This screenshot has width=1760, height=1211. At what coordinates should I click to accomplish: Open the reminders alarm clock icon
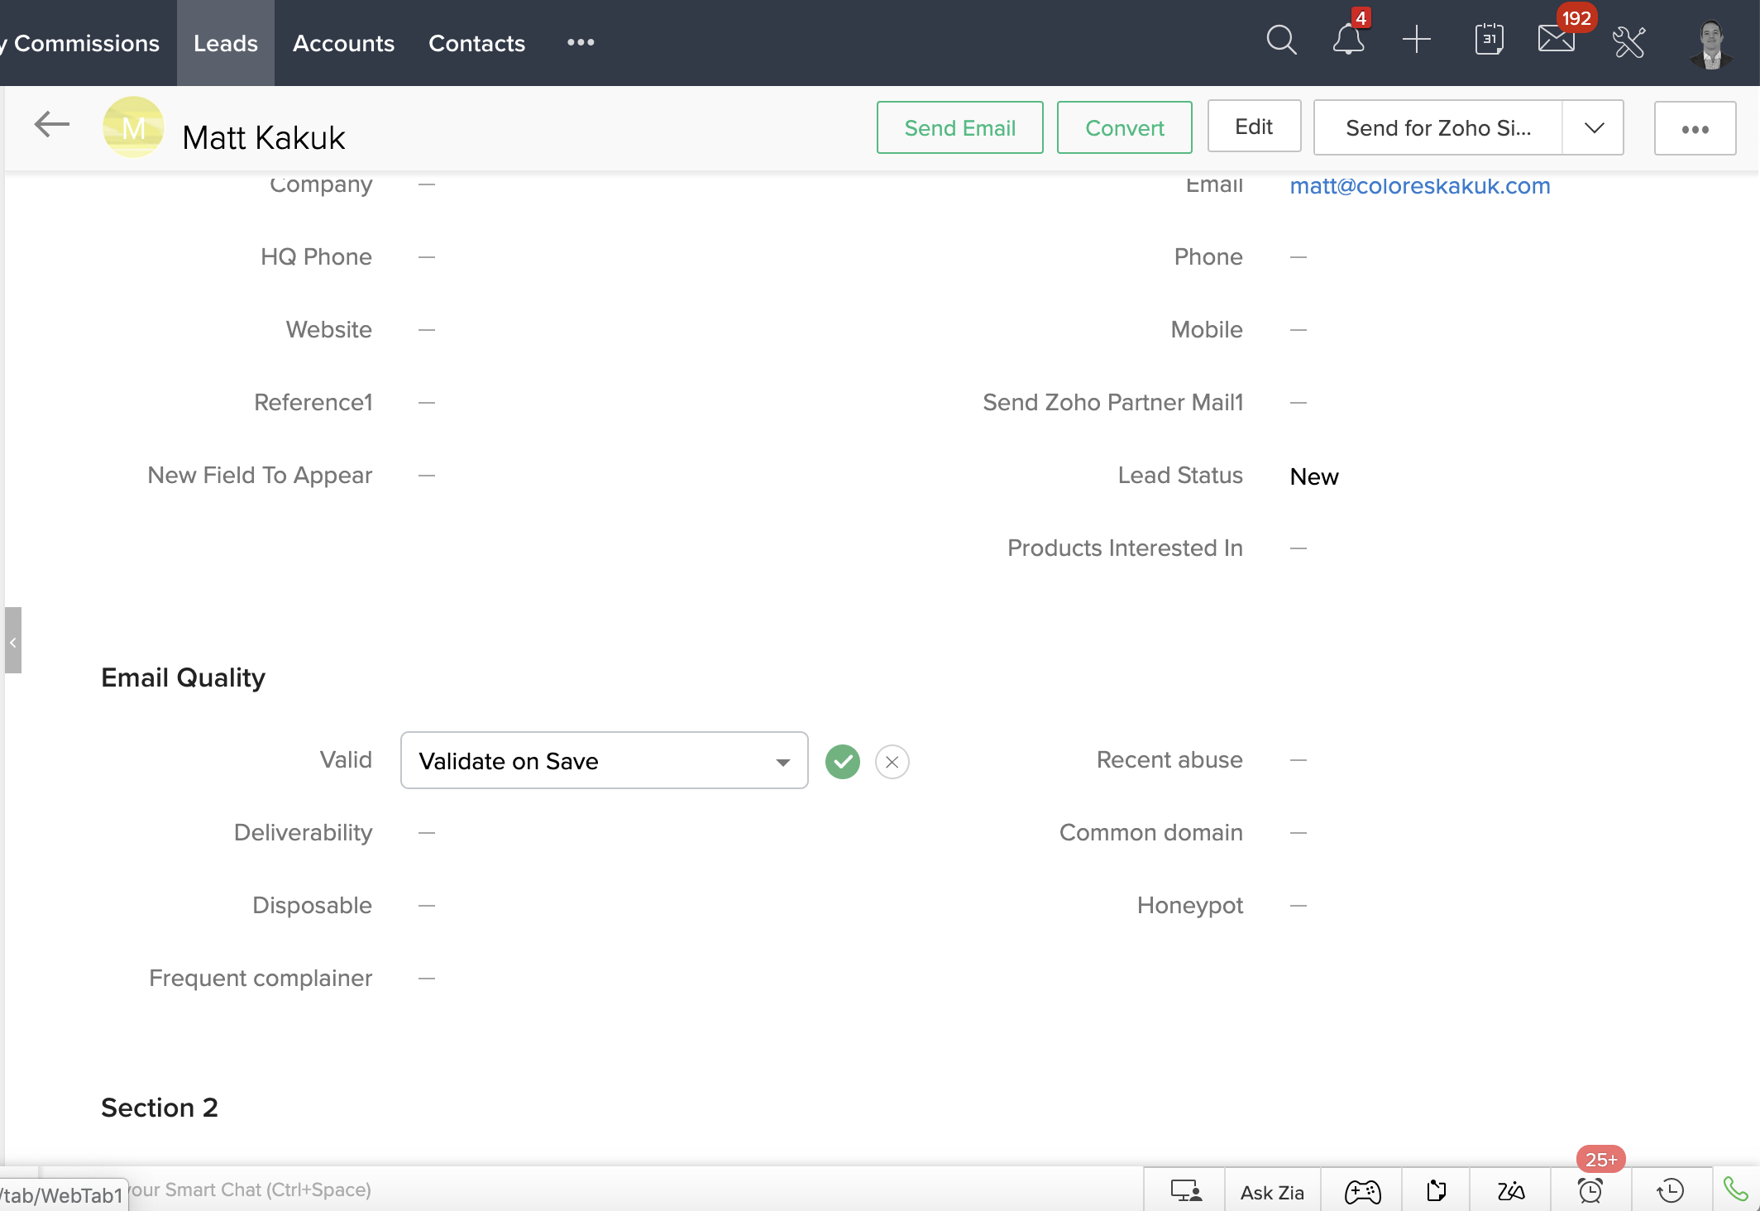point(1590,1190)
